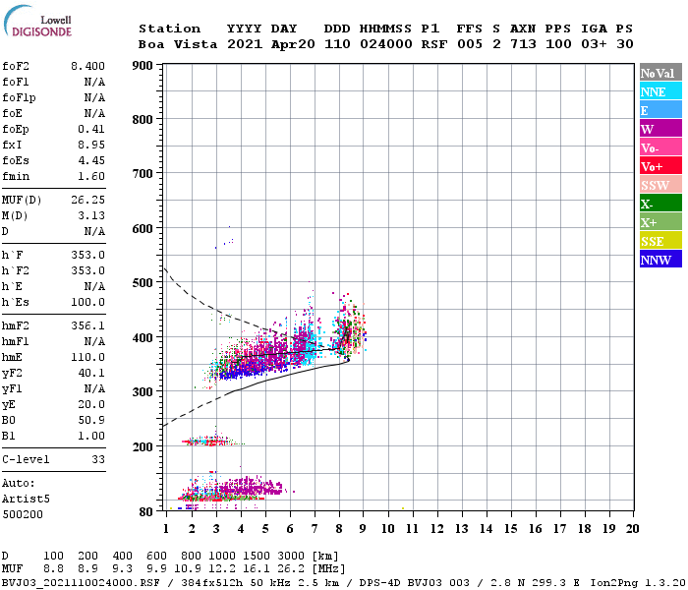
Task: Click the RSF program value in header
Action: point(434,44)
